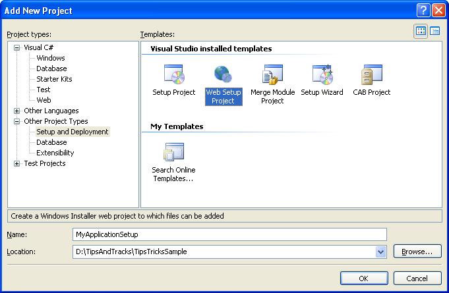Open Search Online Templates icon

pos(174,152)
